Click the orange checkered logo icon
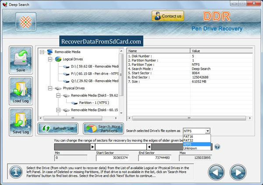Screen dimensions: 263x185 (26, 22)
